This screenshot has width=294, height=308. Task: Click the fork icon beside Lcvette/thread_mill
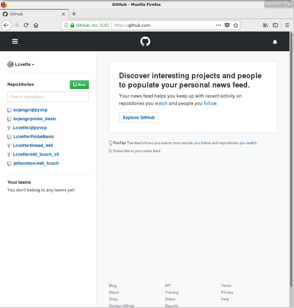tap(9, 146)
